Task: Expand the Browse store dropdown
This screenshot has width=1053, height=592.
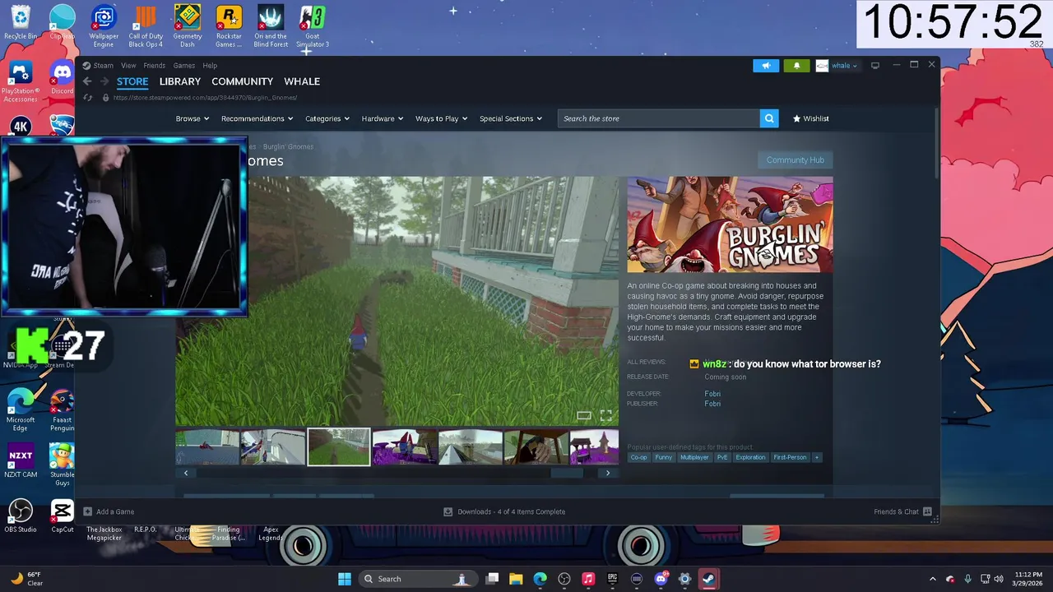Action: (192, 118)
